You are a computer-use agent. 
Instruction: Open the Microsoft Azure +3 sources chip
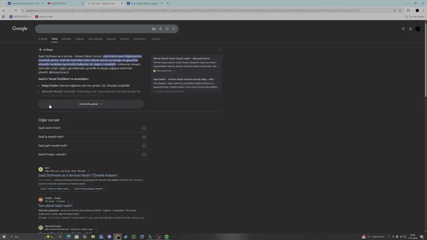click(59, 72)
